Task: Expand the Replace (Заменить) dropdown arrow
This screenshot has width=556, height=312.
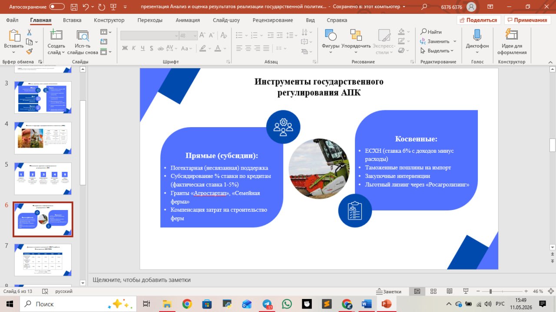Action: pos(455,42)
